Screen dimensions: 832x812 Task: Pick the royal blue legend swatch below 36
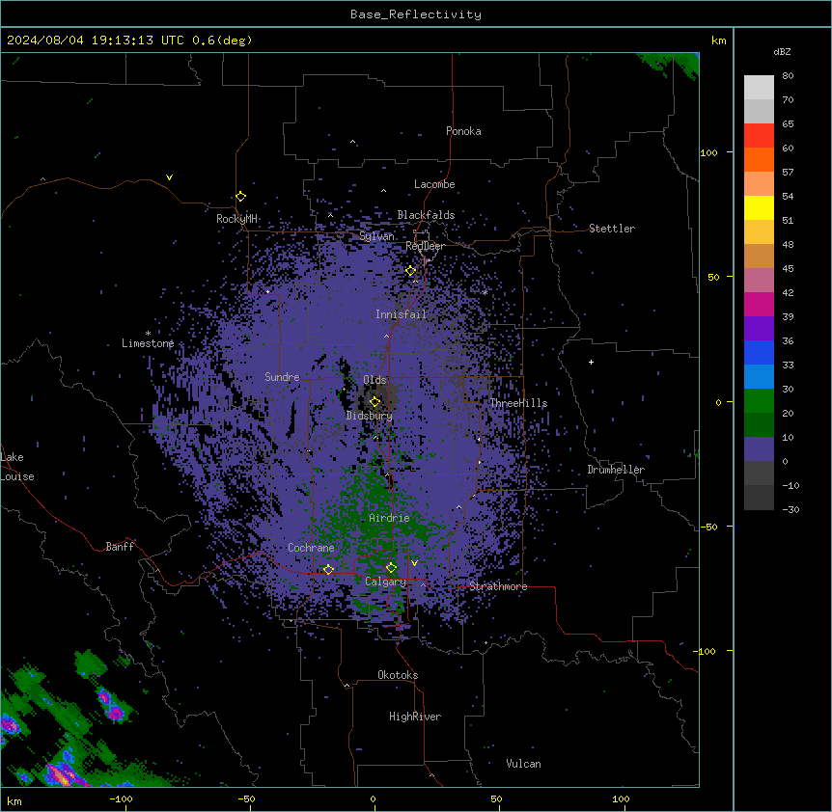coord(759,352)
